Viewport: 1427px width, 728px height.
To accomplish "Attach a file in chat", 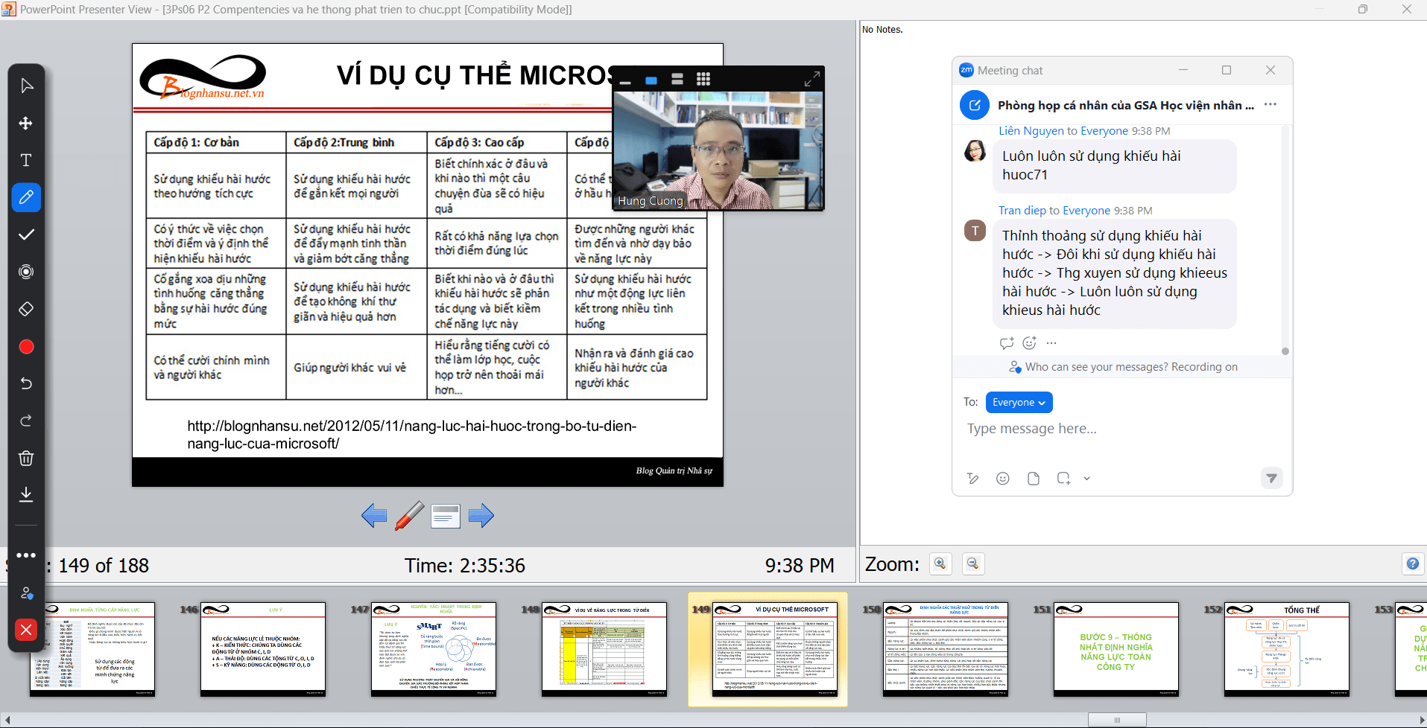I will point(1033,479).
